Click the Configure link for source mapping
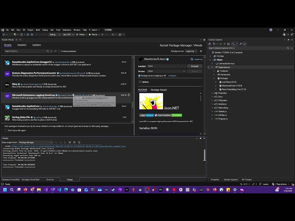The height and width of the screenshot is (221, 295). [172, 76]
